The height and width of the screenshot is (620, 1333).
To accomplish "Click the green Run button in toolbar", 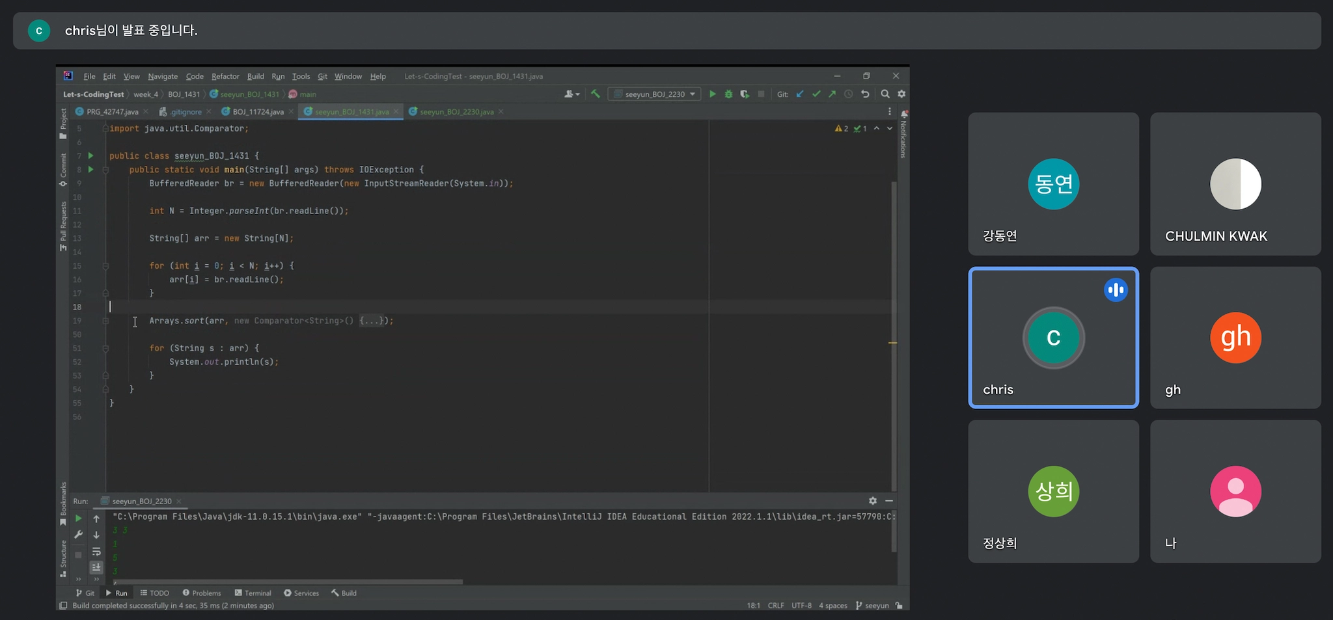I will coord(712,94).
